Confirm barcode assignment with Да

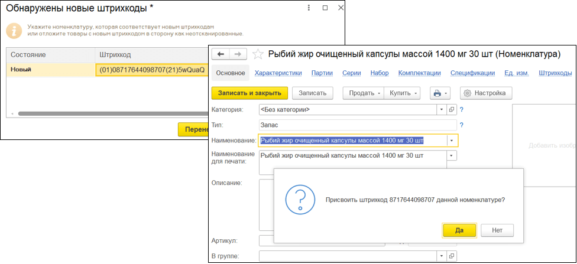tap(459, 230)
